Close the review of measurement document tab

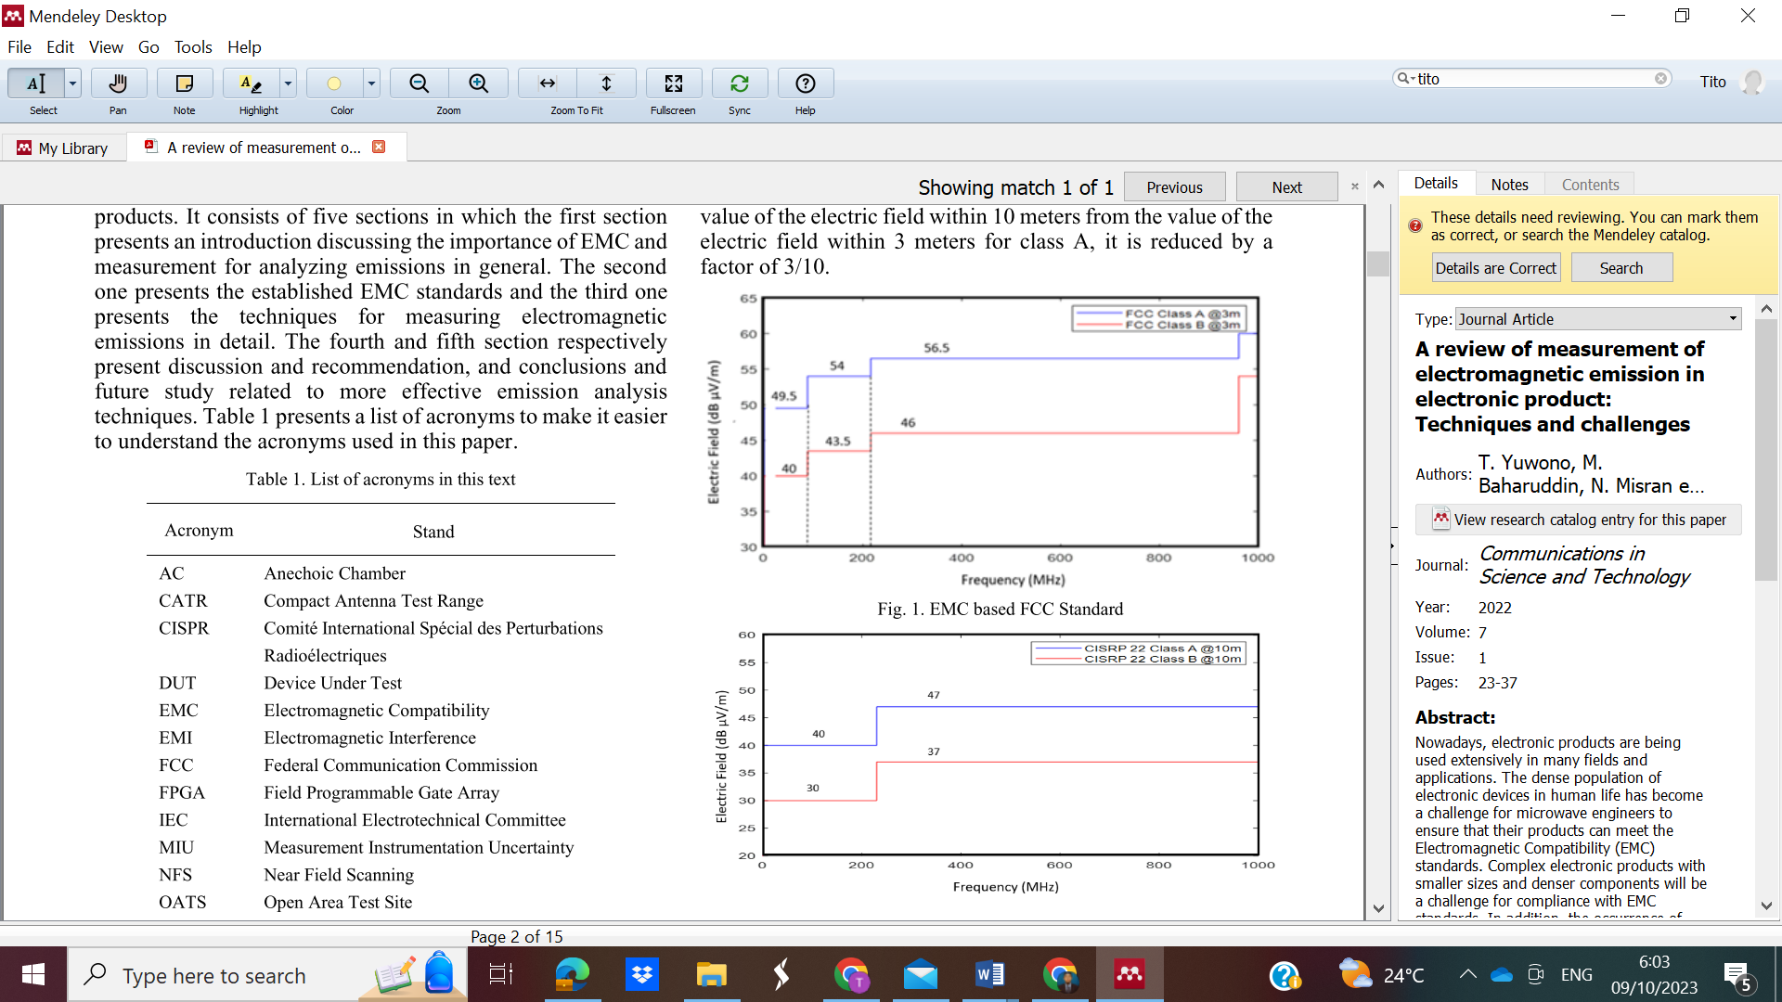(x=379, y=147)
